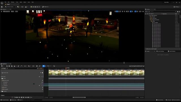Image resolution: width=181 pixels, height=102 pixels.
Task: Click the Sequencer play forward button
Action: (23, 97)
